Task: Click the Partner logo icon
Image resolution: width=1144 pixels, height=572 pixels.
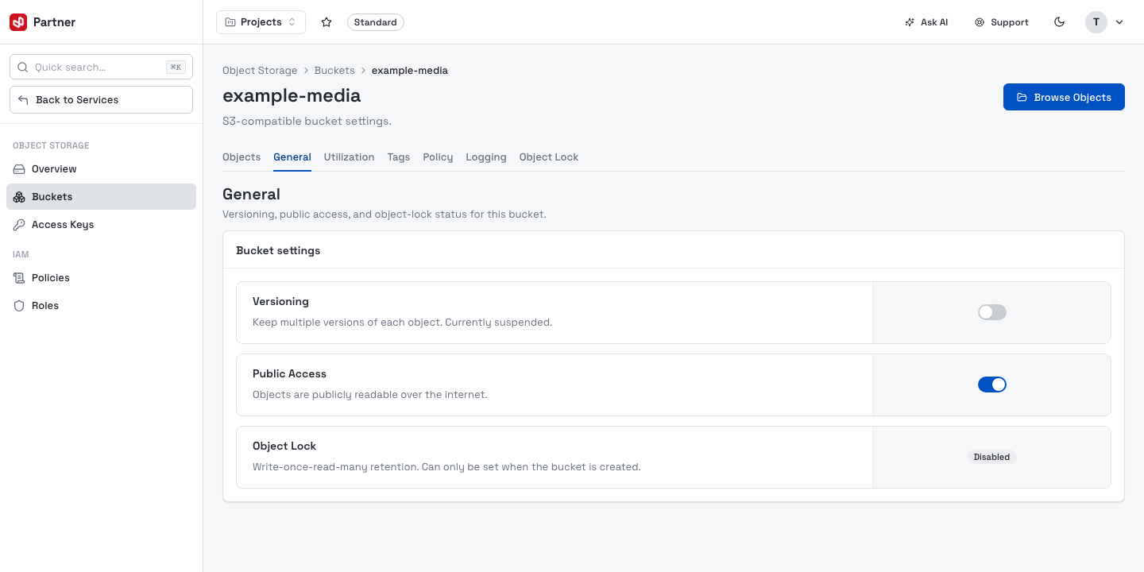Action: 18,22
